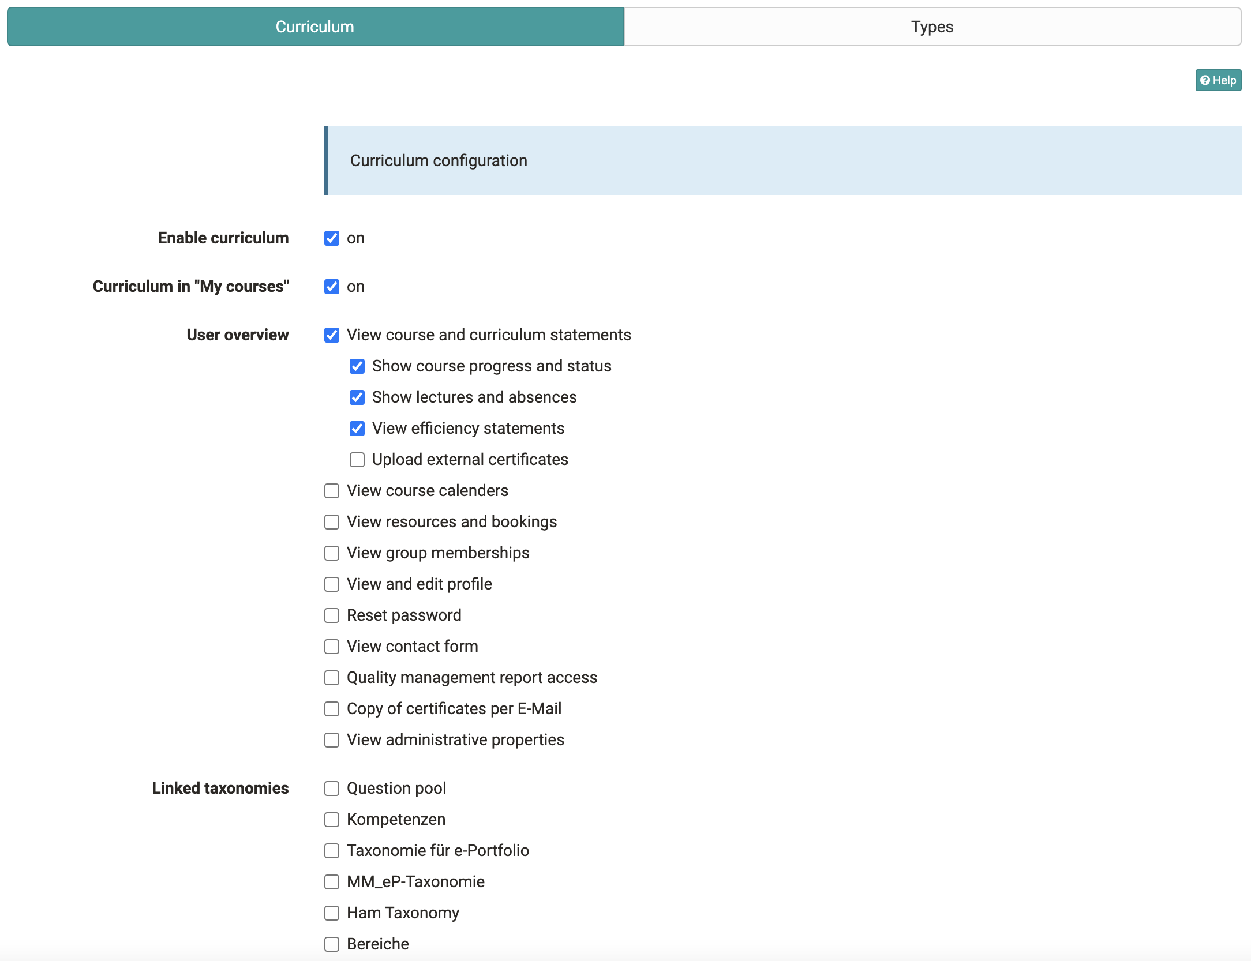Tick the Reset password checkbox

click(x=332, y=615)
